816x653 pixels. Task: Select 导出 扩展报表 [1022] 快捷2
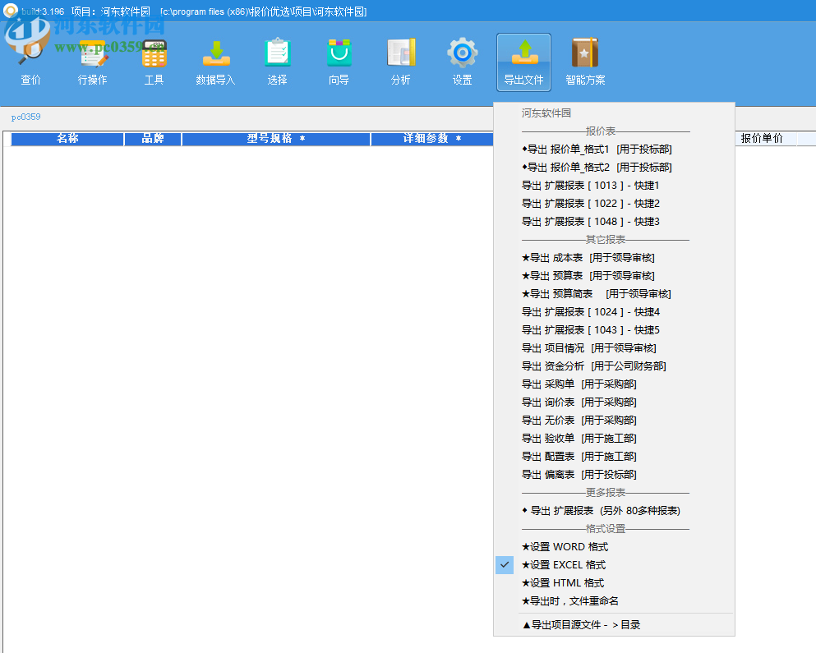[591, 204]
